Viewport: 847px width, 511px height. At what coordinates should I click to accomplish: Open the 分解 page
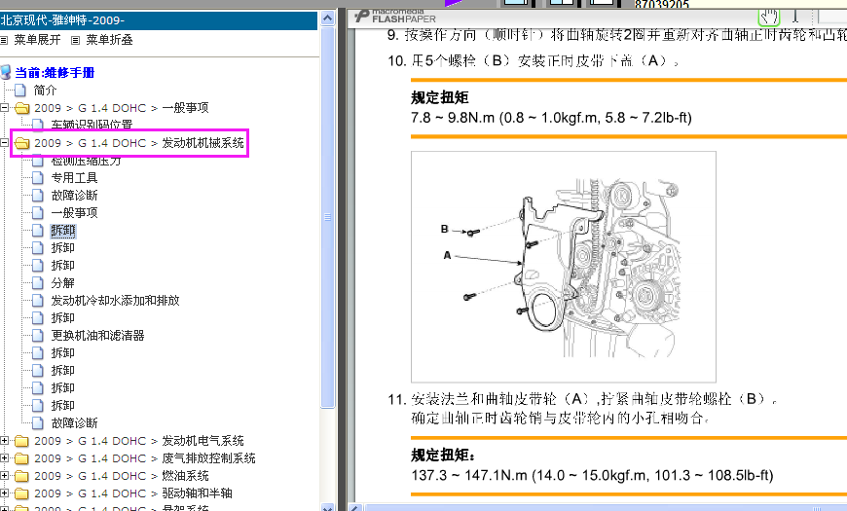(x=62, y=282)
